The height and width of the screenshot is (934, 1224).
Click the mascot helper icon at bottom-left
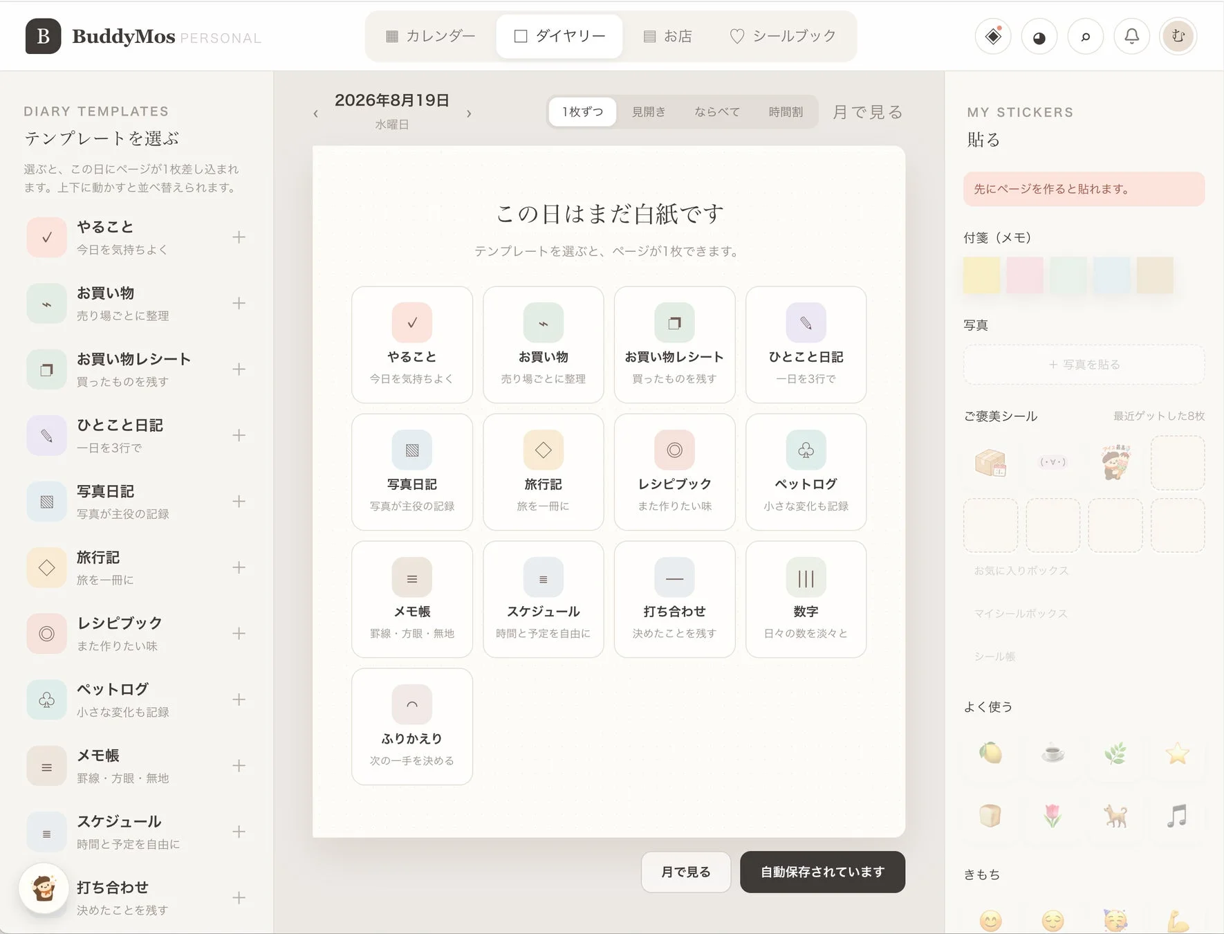coord(44,888)
